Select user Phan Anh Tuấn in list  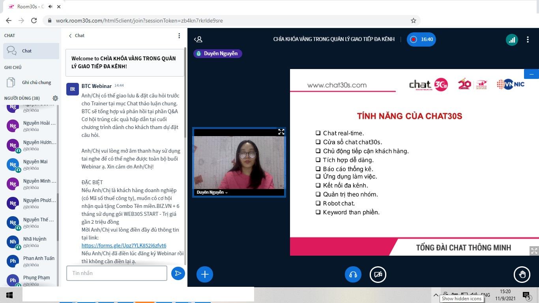31,261
